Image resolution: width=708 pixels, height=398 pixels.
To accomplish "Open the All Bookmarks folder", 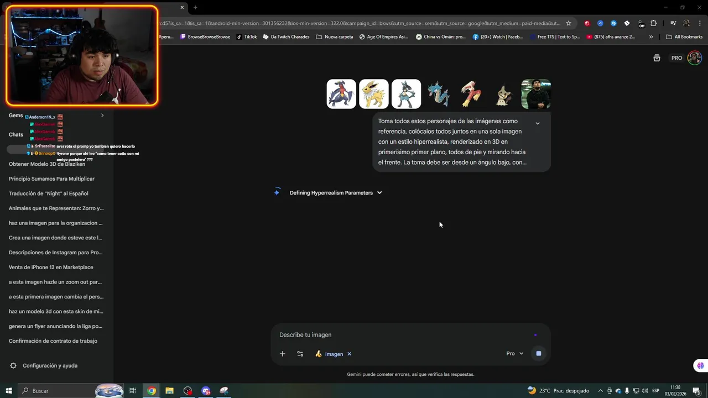I will [x=684, y=37].
